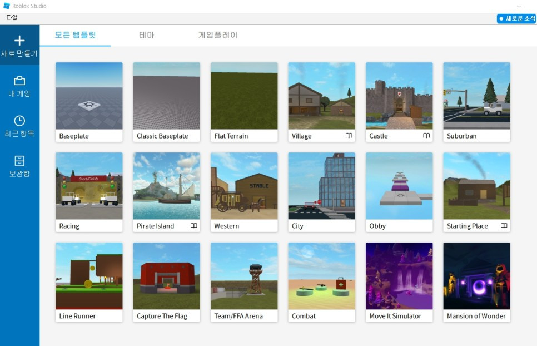Click the 'Combat' label text
This screenshot has height=346, width=537.
point(304,316)
